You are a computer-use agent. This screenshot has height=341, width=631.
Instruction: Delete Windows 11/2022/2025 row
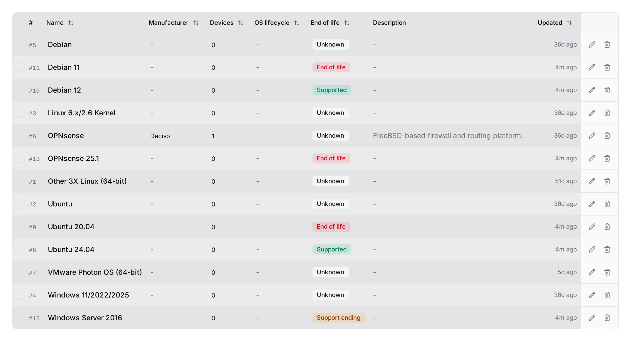click(x=607, y=295)
